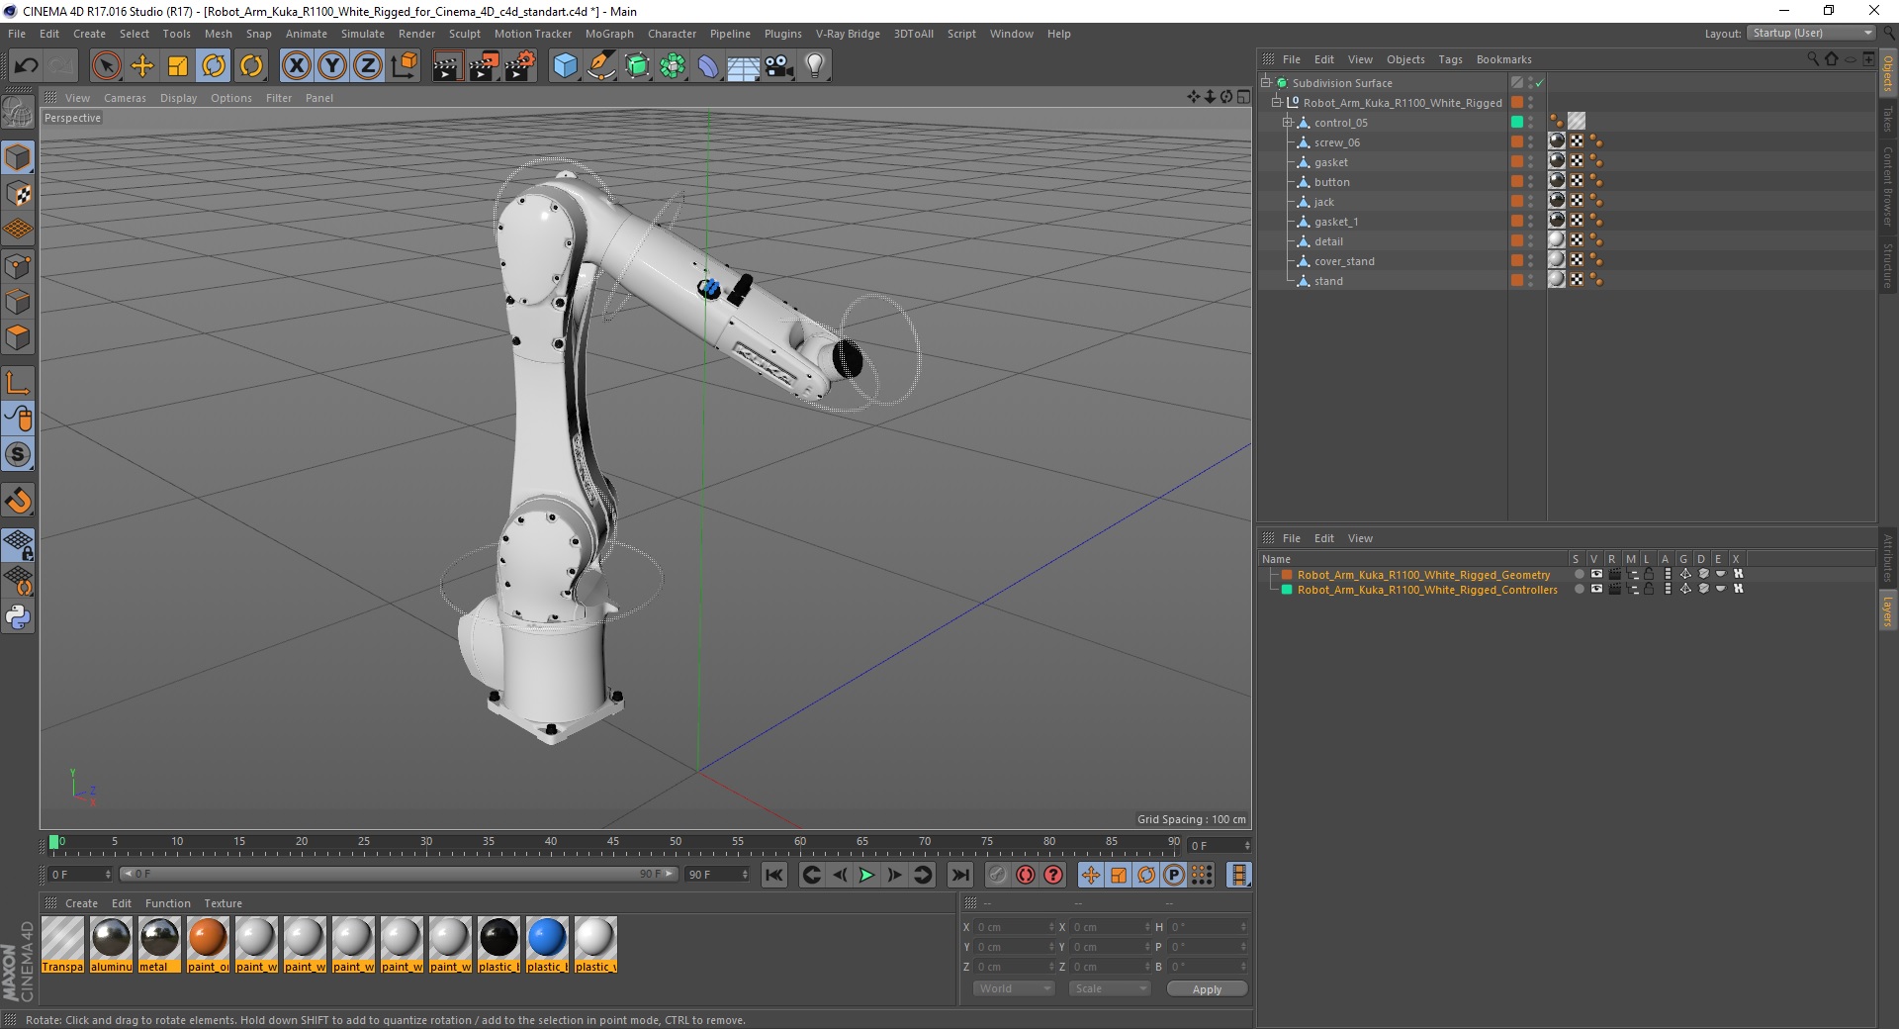The image size is (1899, 1029).
Task: Open the MoGraph menu
Action: tap(609, 34)
